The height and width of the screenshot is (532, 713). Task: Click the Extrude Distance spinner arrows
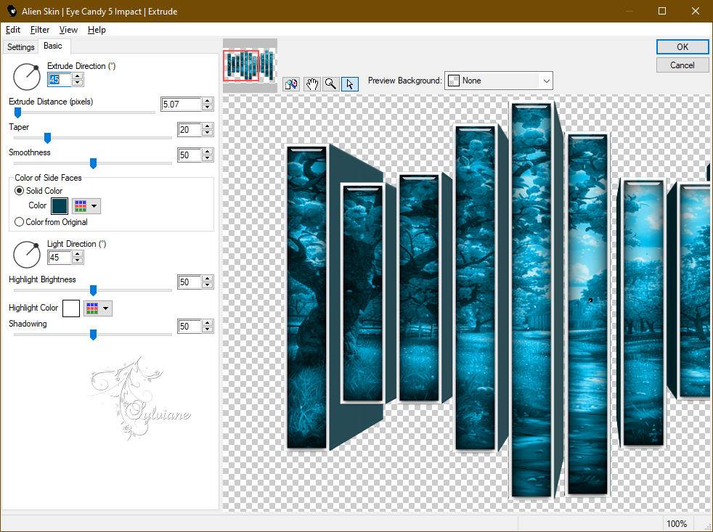click(208, 104)
